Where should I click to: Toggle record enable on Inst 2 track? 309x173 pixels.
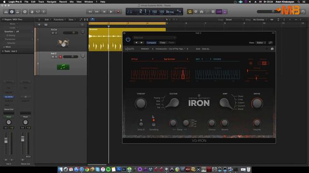click(60, 57)
